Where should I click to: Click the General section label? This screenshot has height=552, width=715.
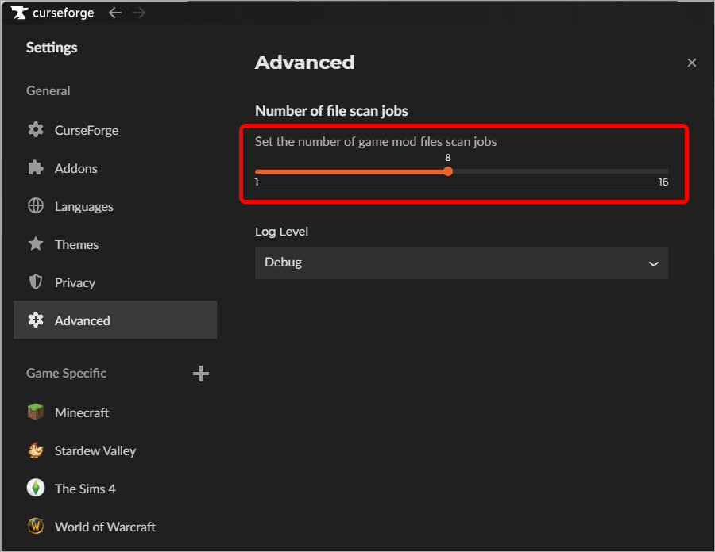tap(48, 90)
